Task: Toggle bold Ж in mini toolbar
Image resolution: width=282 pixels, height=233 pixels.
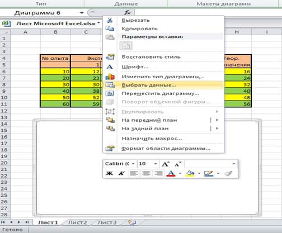Action: tap(109, 173)
